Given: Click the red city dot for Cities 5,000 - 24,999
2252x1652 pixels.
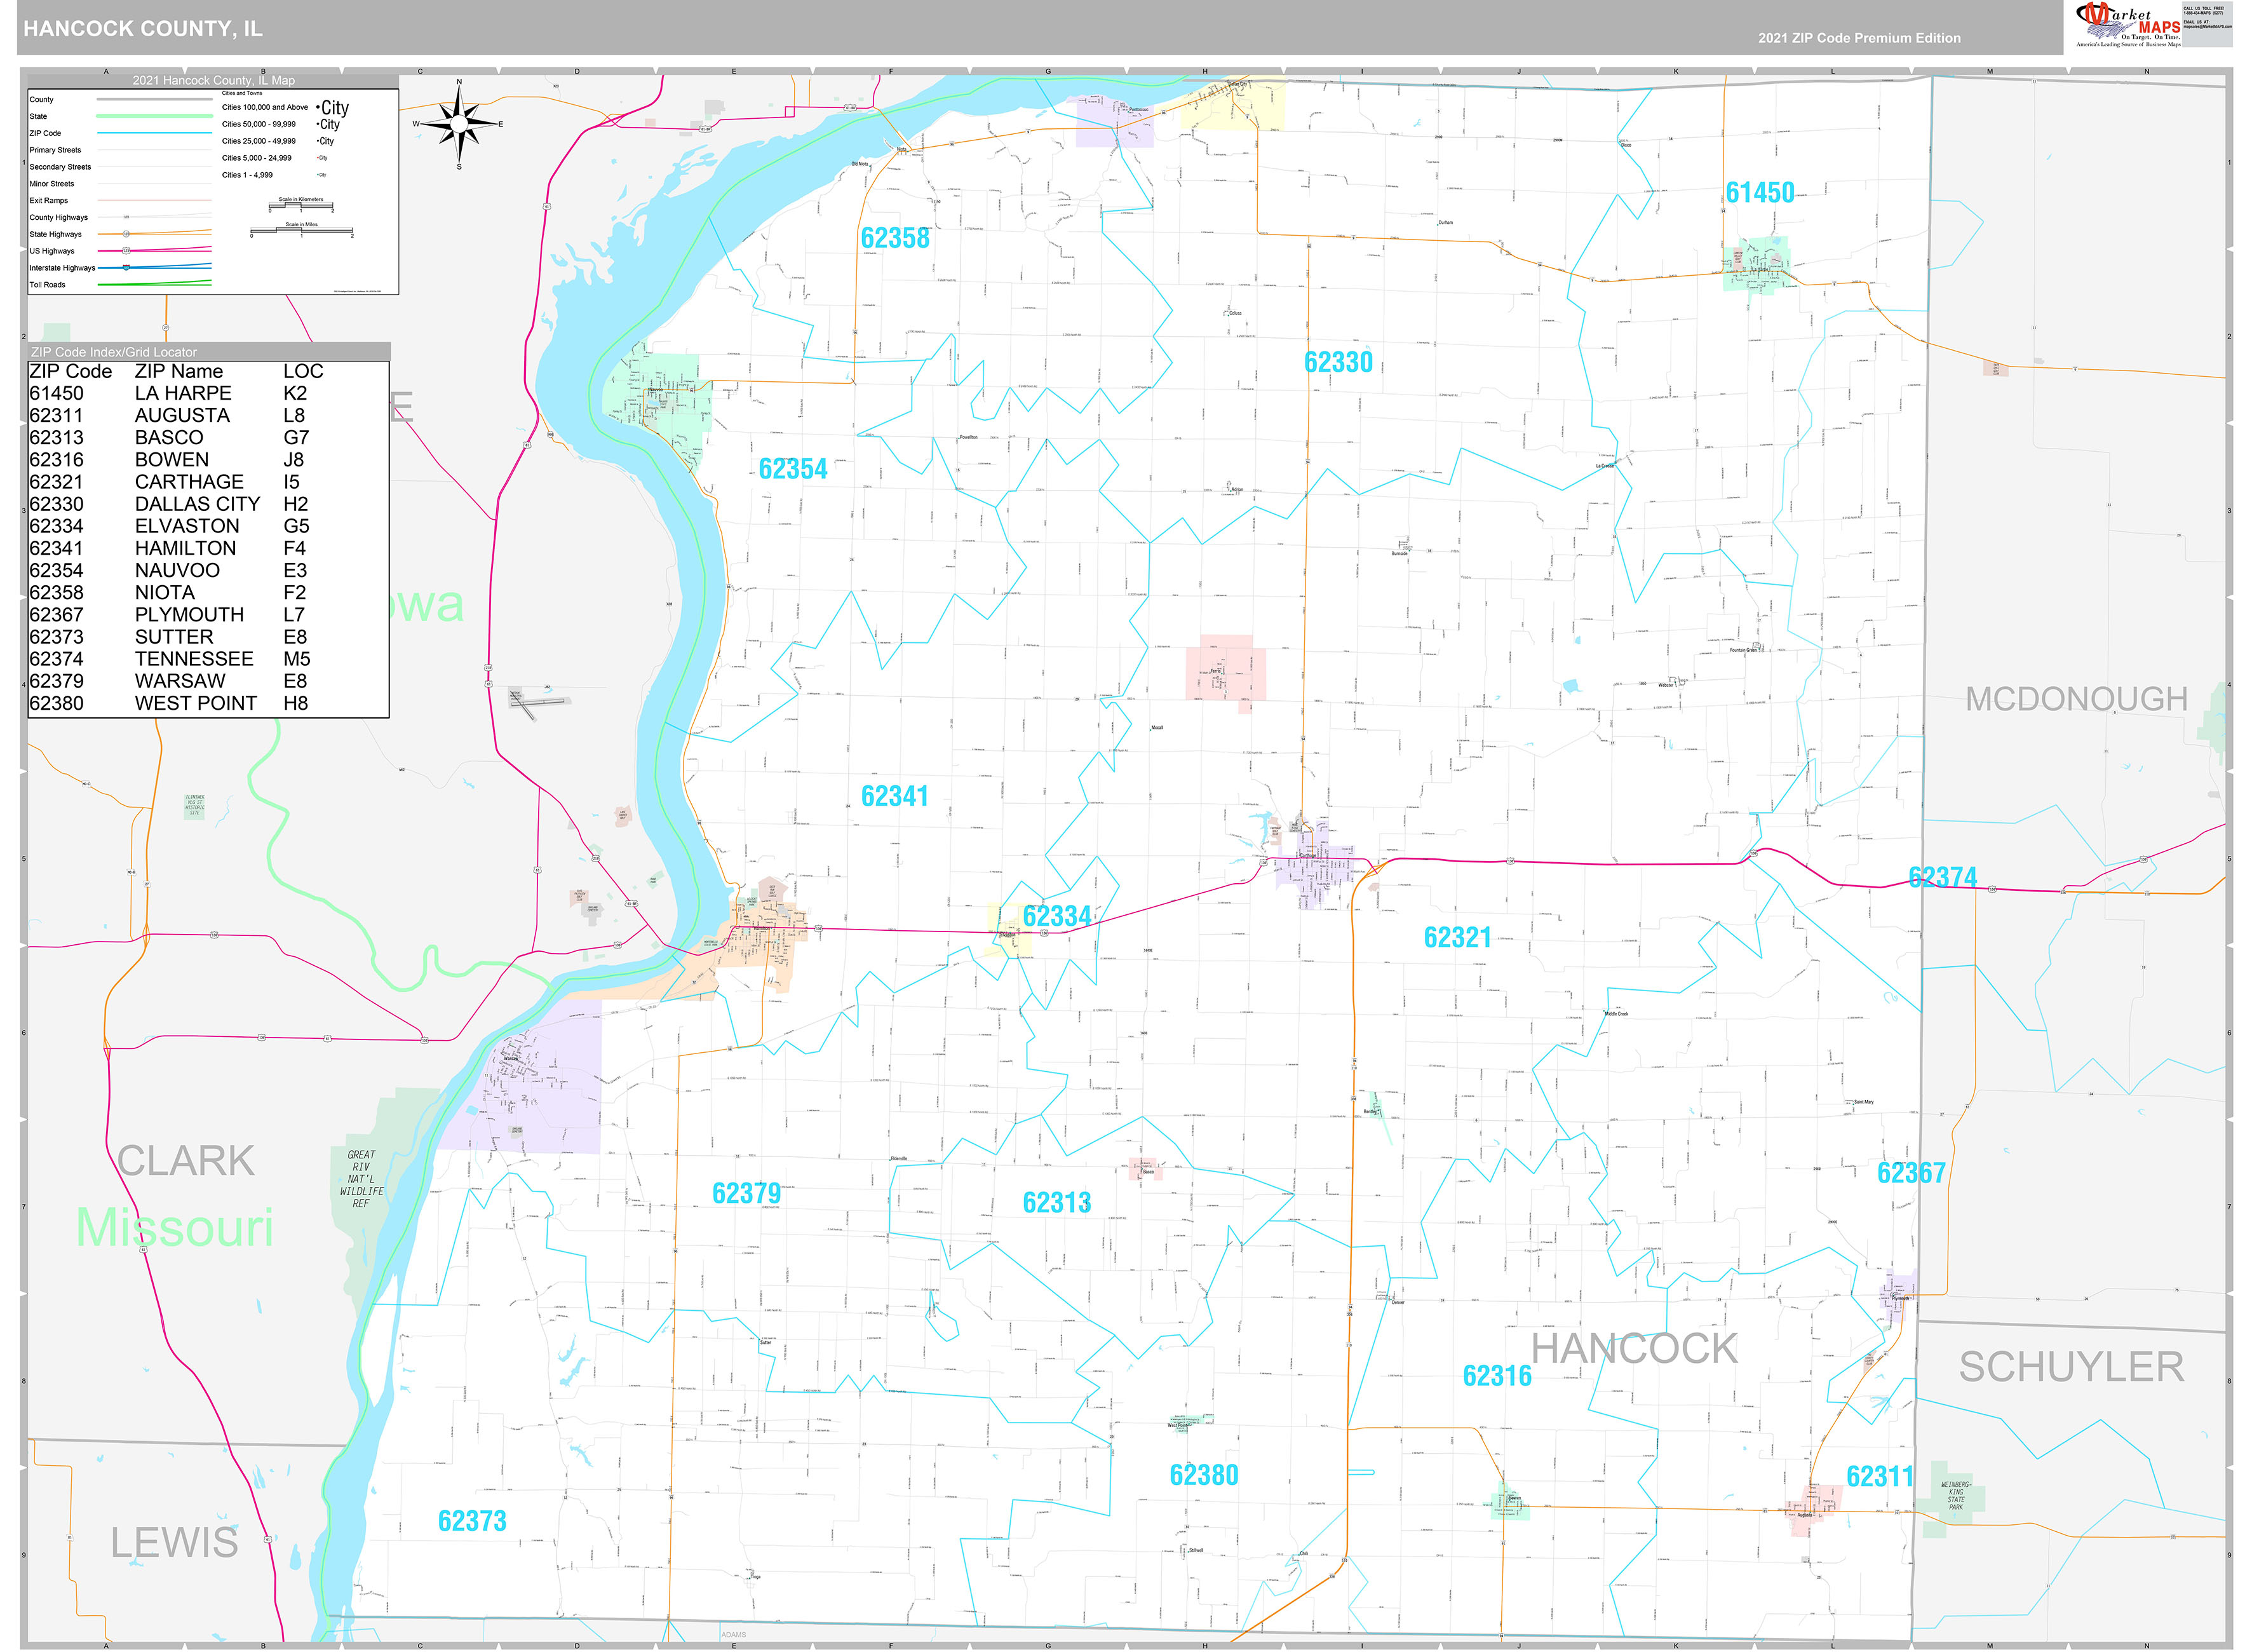Looking at the screenshot, I should tap(318, 158).
